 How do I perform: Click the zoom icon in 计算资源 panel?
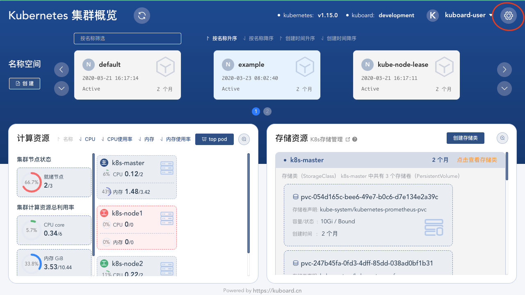244,139
